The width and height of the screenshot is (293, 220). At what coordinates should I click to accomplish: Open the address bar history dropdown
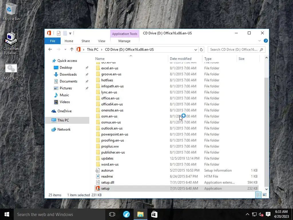(195, 50)
